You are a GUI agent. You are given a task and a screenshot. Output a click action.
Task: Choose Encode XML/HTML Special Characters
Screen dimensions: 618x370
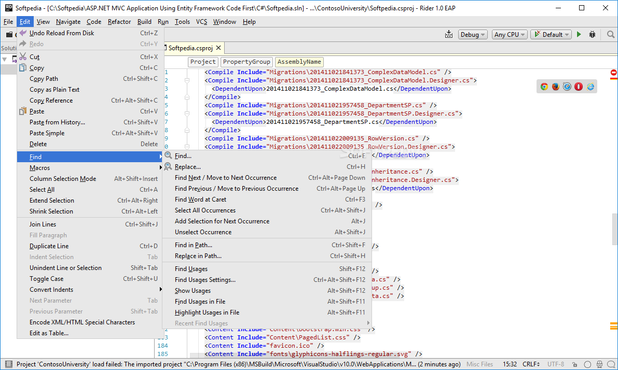click(x=90, y=322)
